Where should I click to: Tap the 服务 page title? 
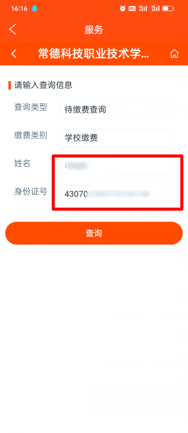click(x=94, y=30)
